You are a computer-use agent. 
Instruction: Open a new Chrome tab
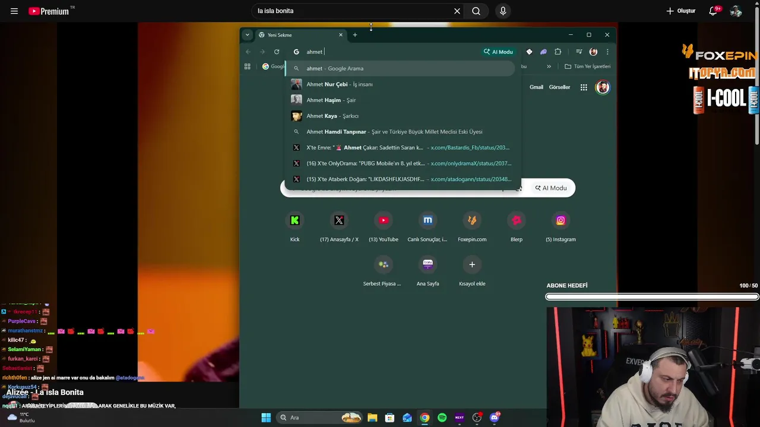[x=355, y=35]
